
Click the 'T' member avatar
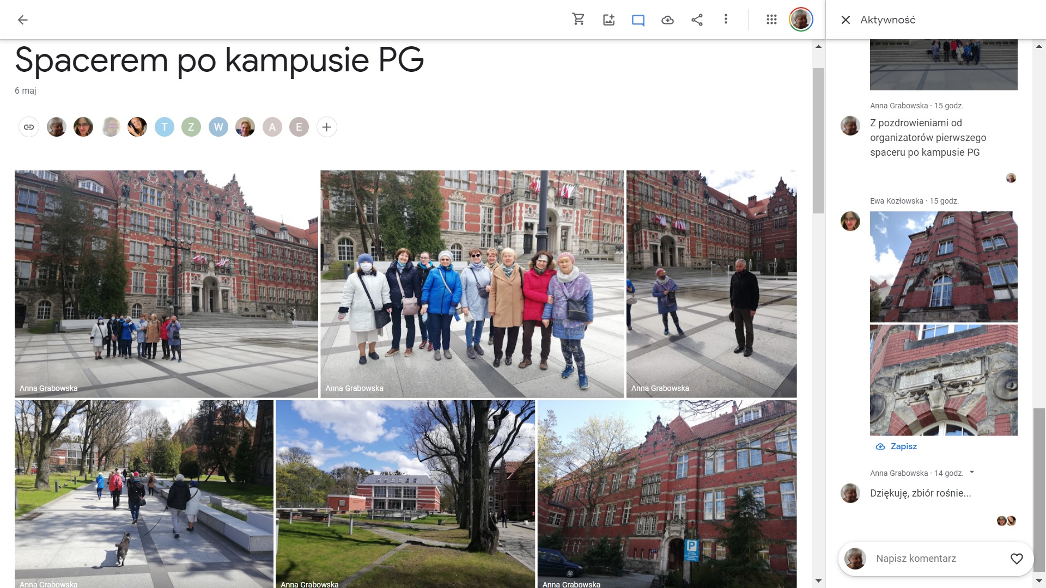(165, 127)
